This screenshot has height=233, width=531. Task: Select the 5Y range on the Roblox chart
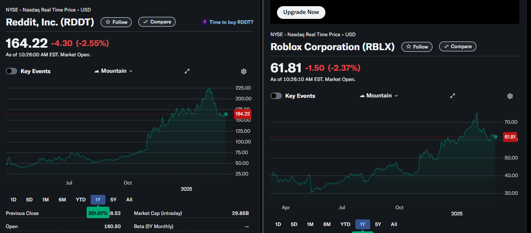[x=378, y=224]
